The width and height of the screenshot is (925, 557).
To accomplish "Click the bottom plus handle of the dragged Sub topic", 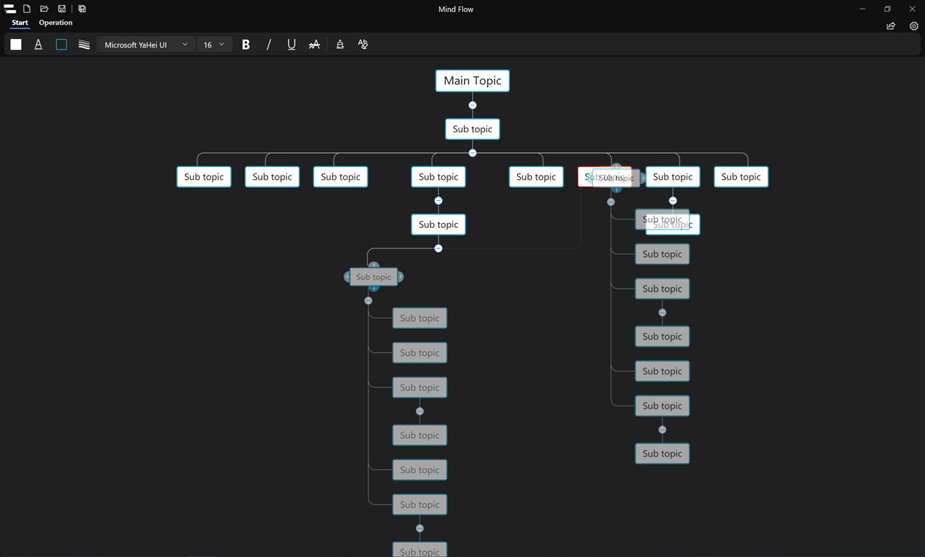I will (x=374, y=288).
